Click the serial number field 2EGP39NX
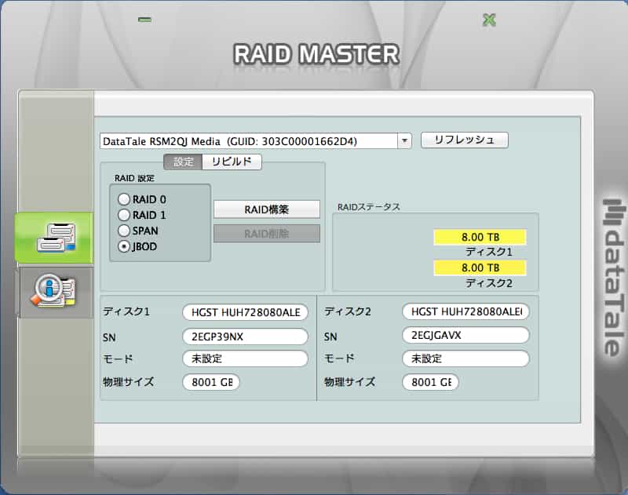This screenshot has height=495, width=628. coord(245,337)
